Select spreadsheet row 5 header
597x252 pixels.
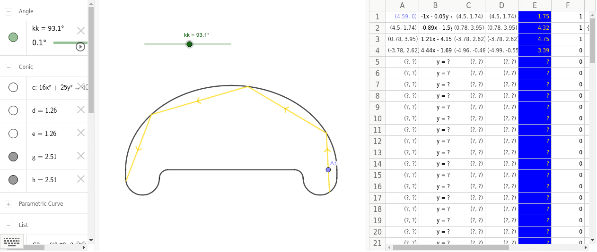tap(377, 62)
